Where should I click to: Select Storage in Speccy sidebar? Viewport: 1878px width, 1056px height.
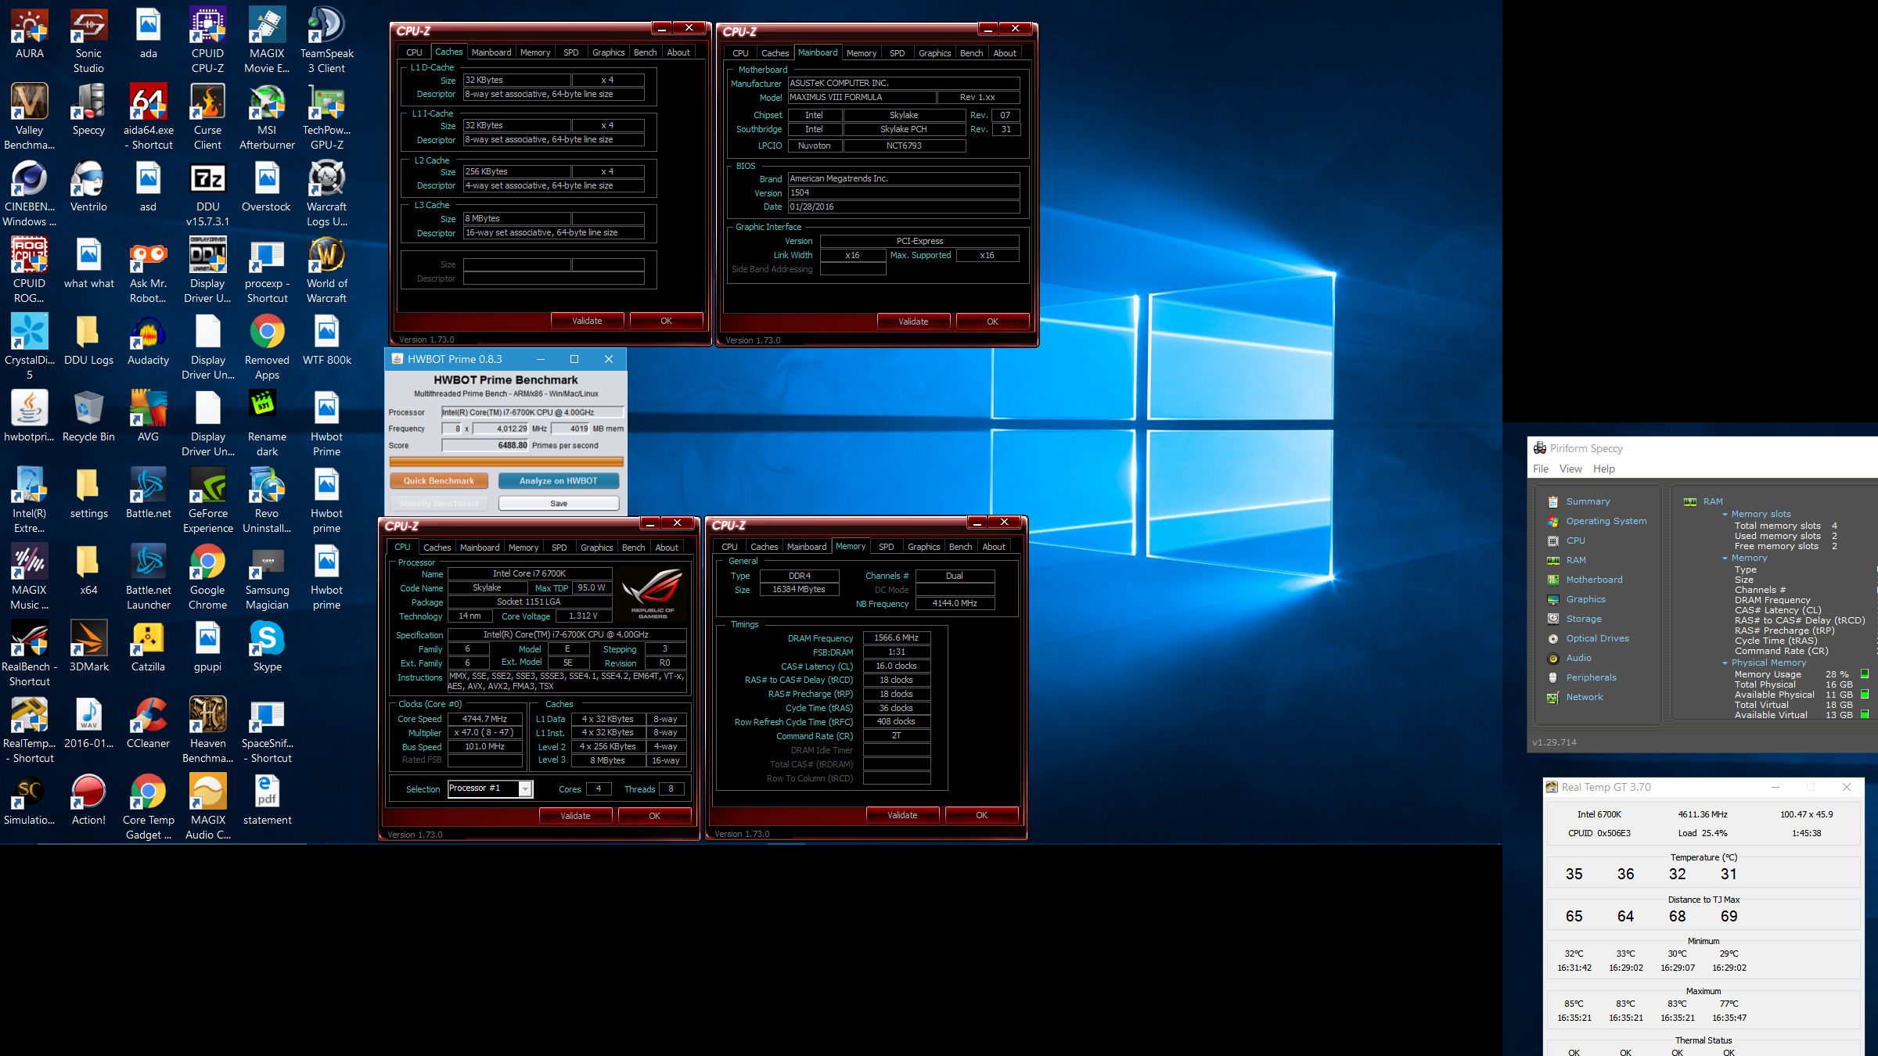(x=1583, y=619)
